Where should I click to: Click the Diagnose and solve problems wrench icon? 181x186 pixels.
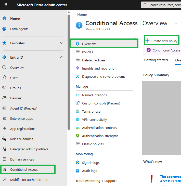77,76
